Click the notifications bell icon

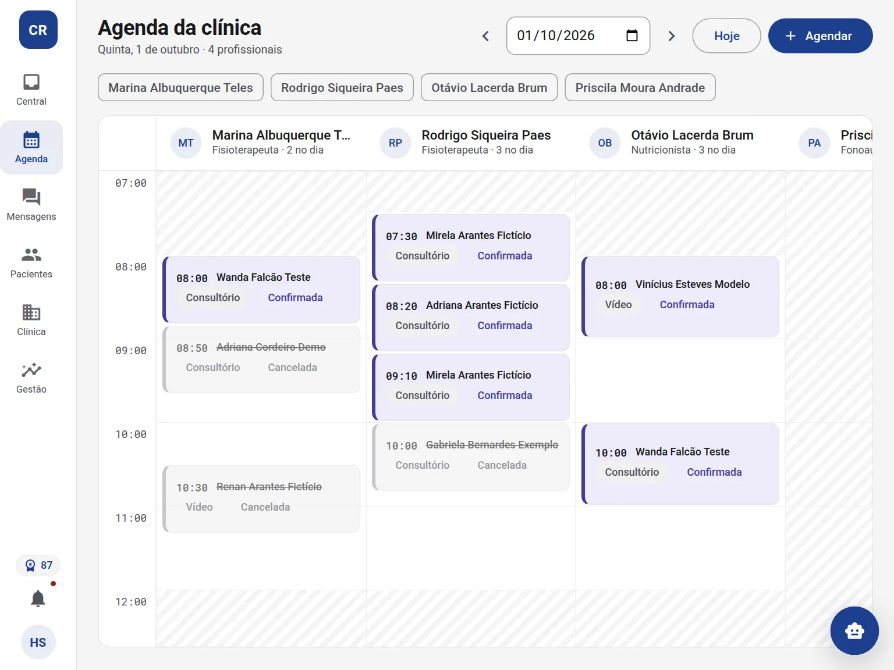point(38,598)
